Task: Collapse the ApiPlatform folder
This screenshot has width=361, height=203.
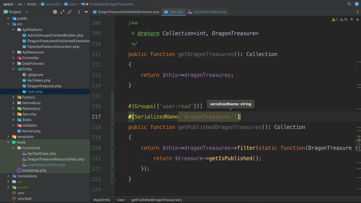Action: tap(13, 30)
